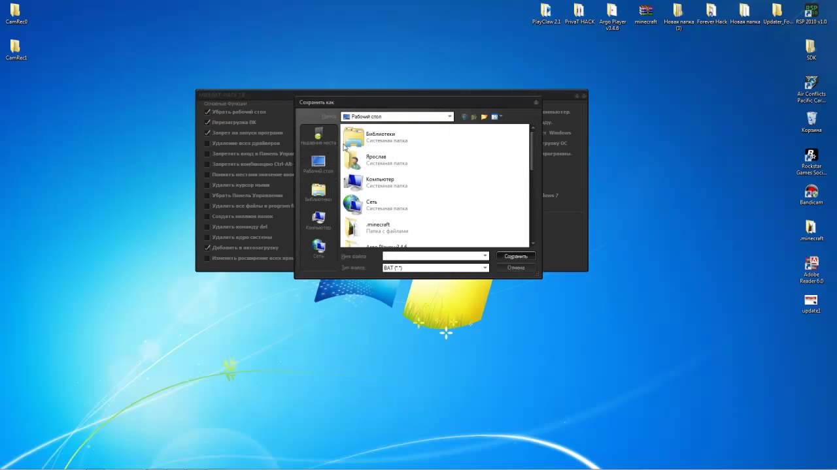Open the view menu icon in dialog
Image resolution: width=837 pixels, height=470 pixels.
496,117
